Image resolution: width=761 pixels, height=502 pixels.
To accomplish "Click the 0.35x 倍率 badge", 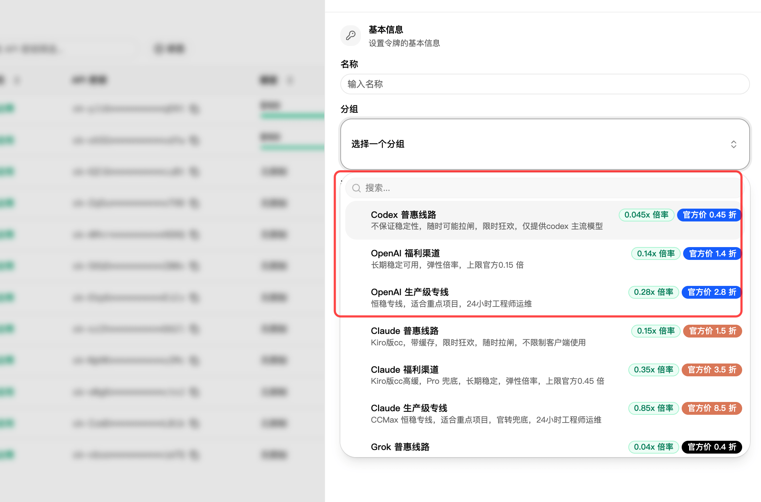I will click(654, 370).
